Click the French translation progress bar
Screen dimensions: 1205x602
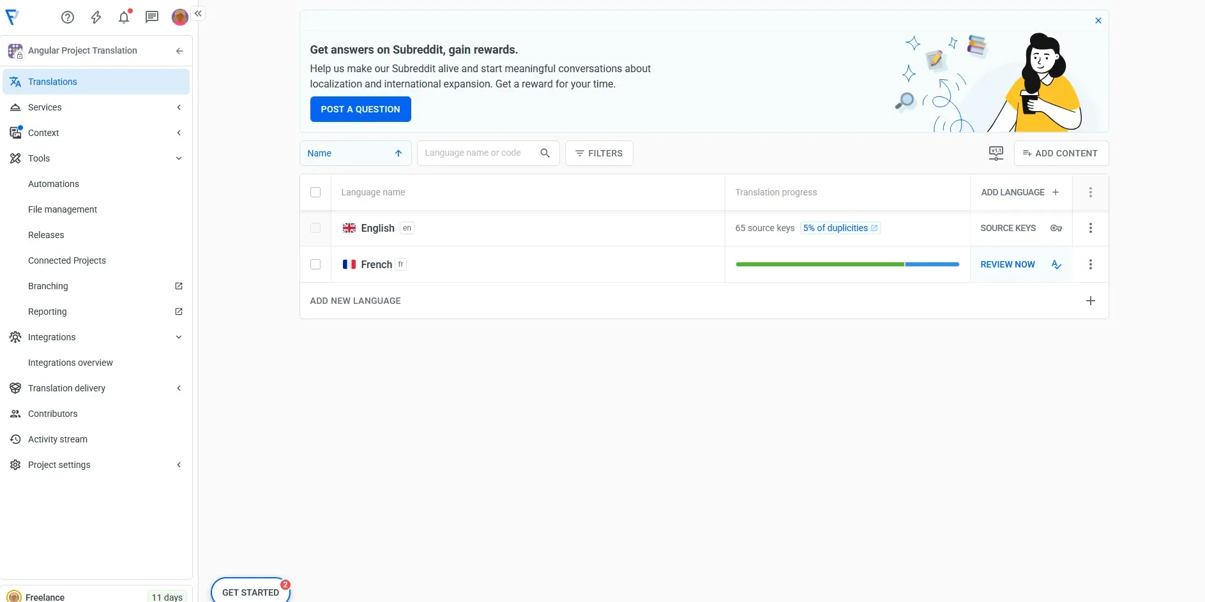point(847,264)
